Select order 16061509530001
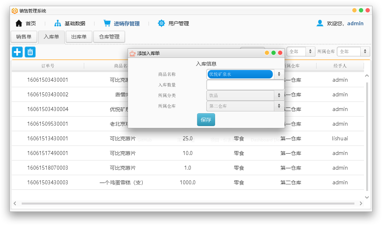This screenshot has height=225, width=382. (x=48, y=124)
